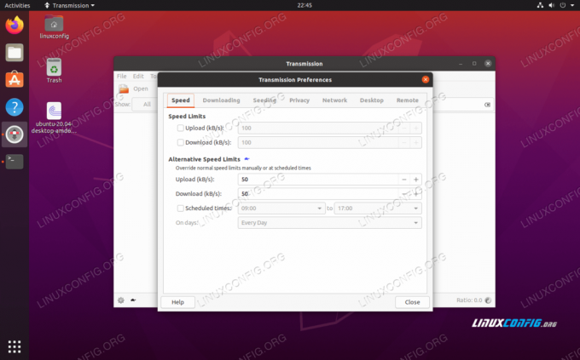Maximize the Transmission main window
The image size is (580, 360).
pyautogui.click(x=474, y=64)
